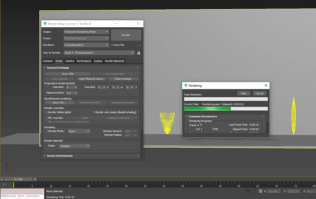
Task: Step to previous frame with the left arrow
Action: point(2,179)
